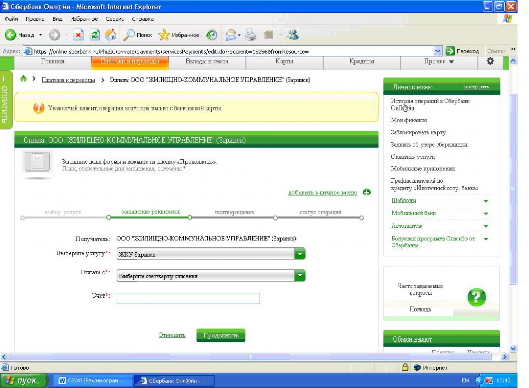
Task: Click the настроить link in Личное меню
Action: click(x=476, y=87)
